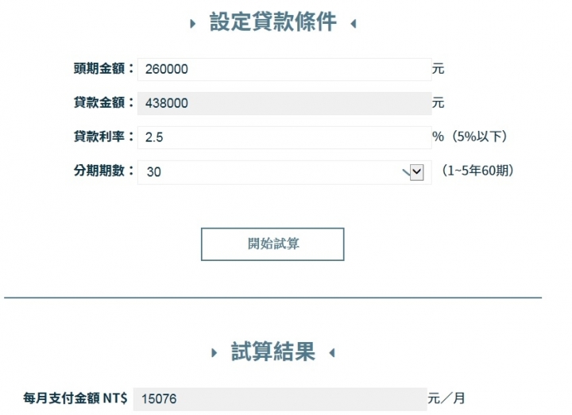Image resolution: width=572 pixels, height=415 pixels.
Task: Click the 貸款金額 field showing 438000
Action: point(284,103)
